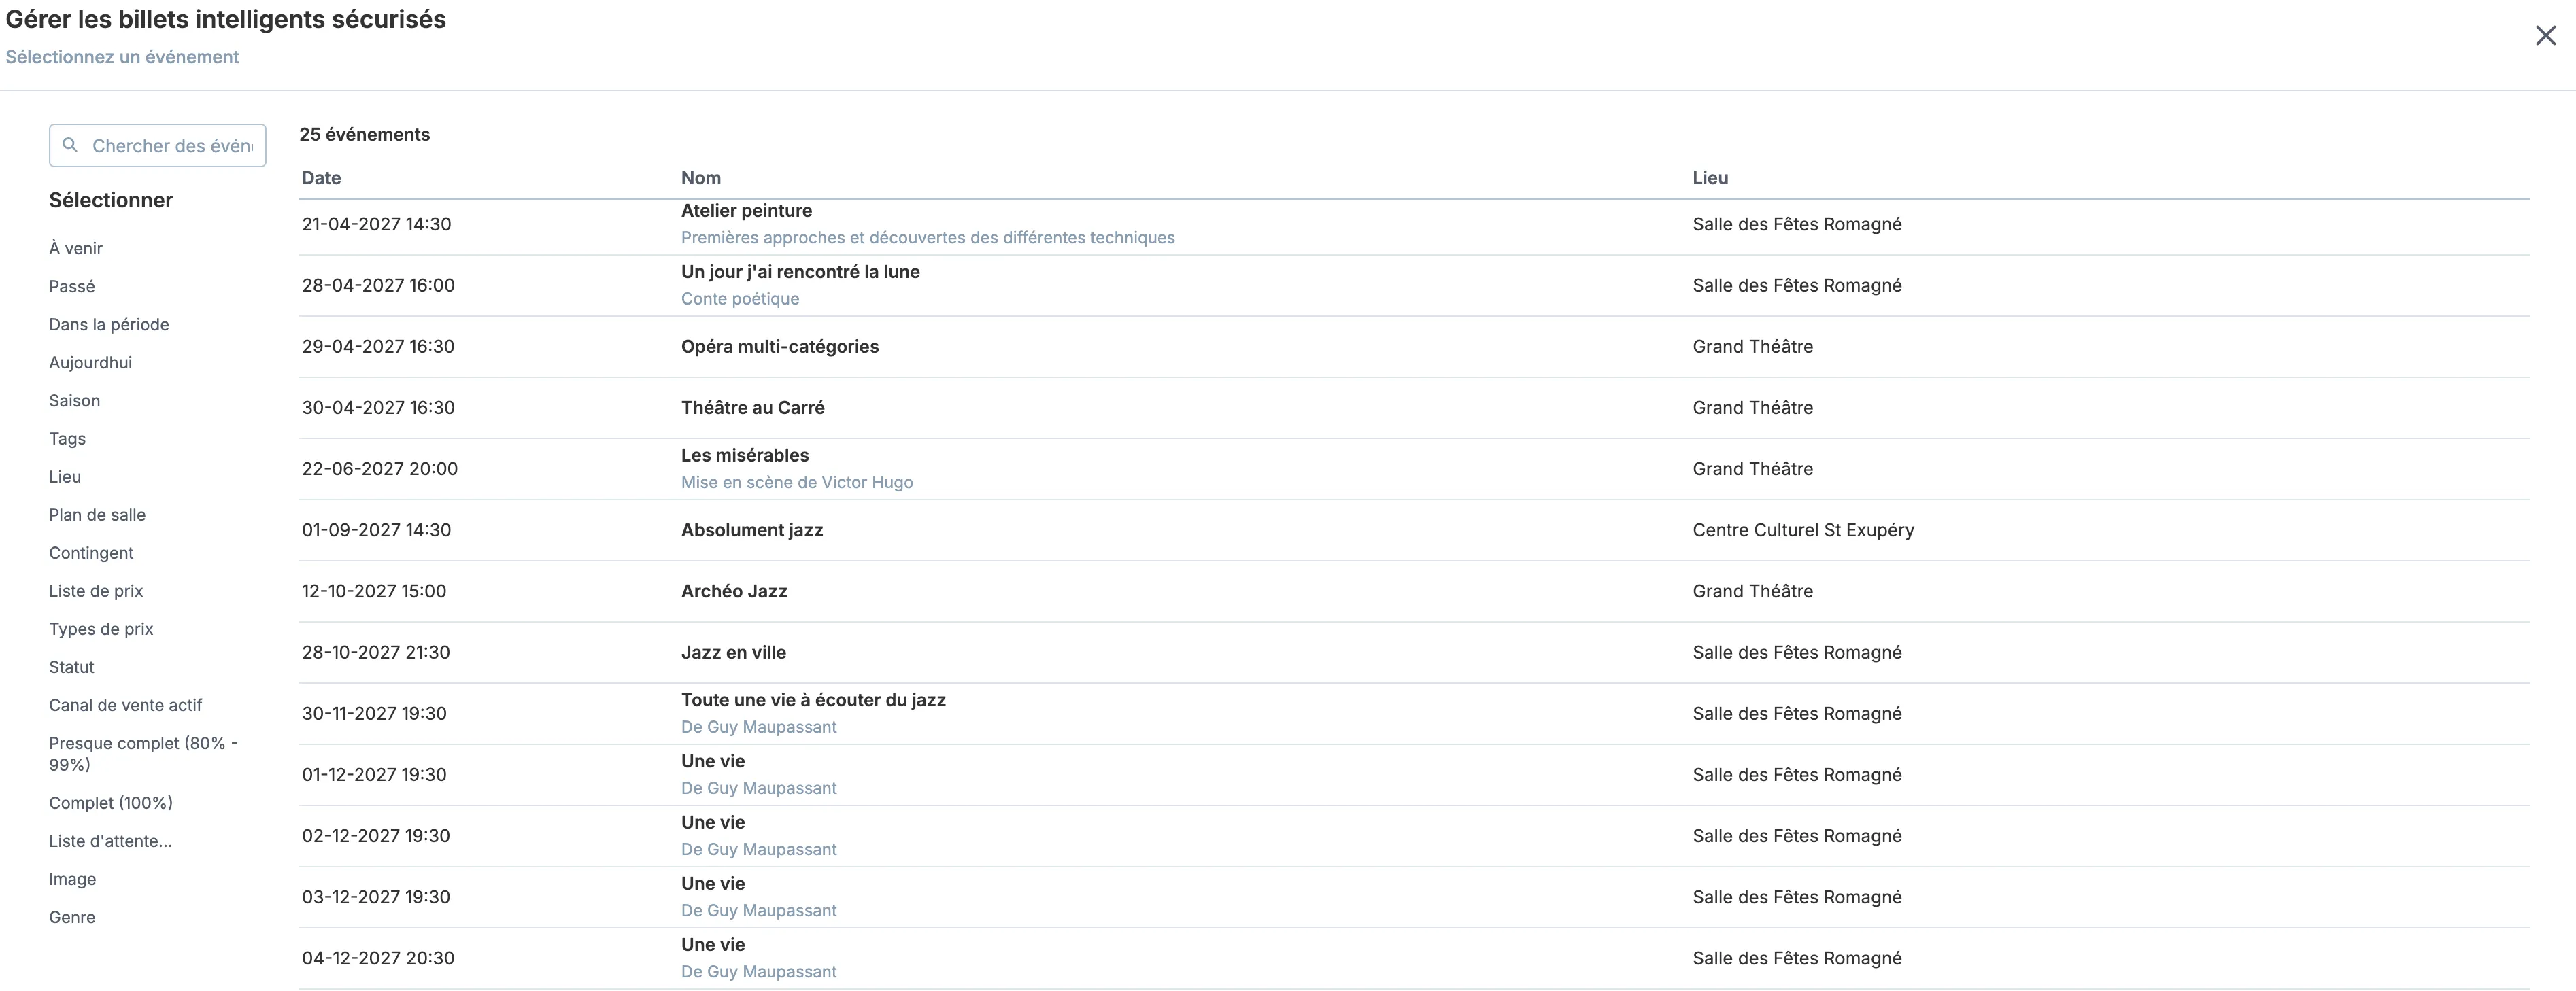Choose the 'Lieu' filter in sidebar

65,476
